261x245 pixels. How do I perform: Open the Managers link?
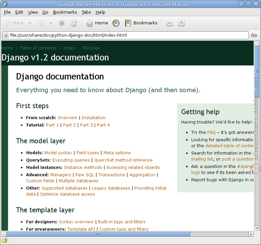point(60,175)
